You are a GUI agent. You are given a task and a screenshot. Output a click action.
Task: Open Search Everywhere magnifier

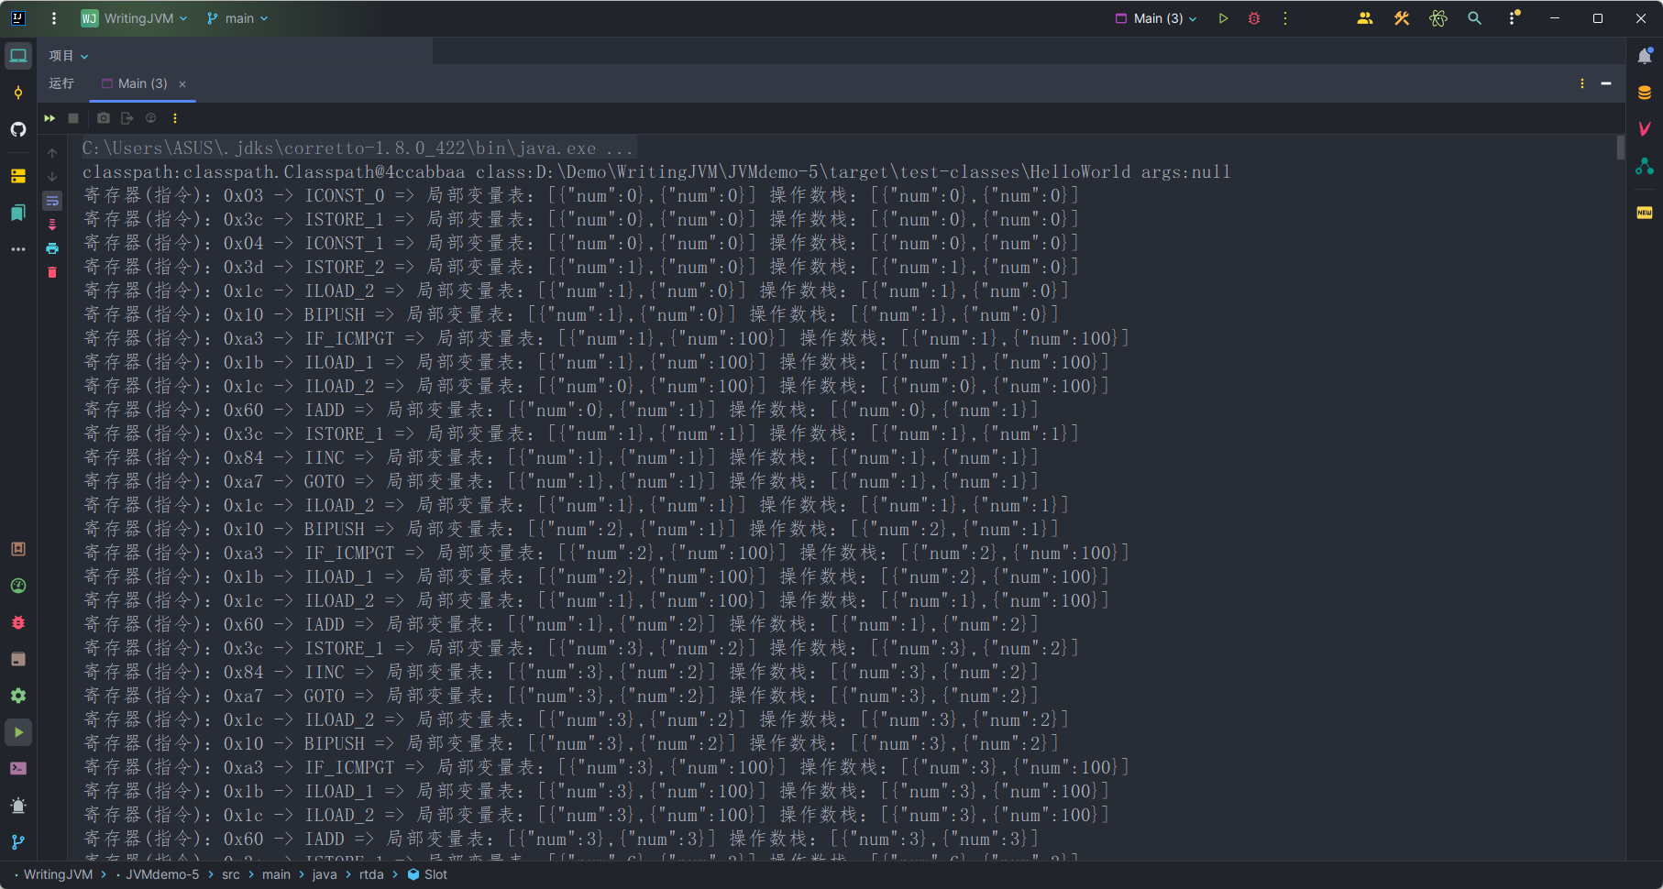[x=1475, y=18]
